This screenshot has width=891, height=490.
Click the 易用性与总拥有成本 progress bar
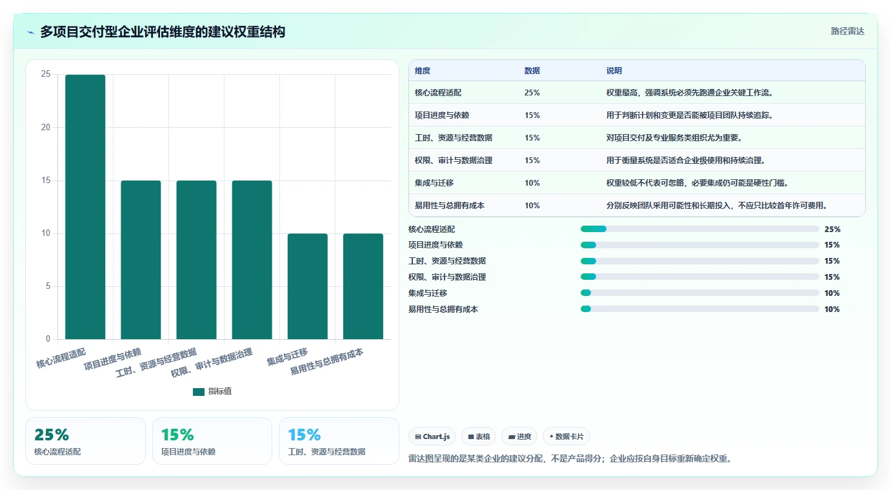699,309
